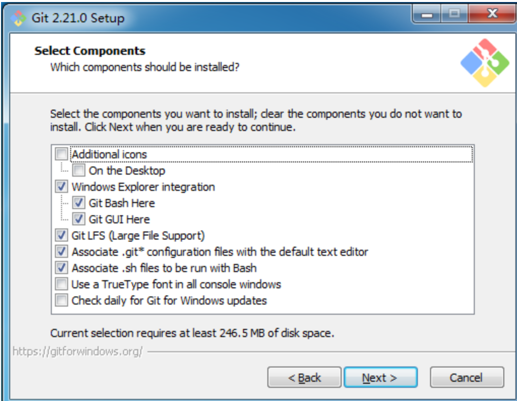Enable daily Git for Windows update check
This screenshot has height=401, width=517.
point(62,300)
